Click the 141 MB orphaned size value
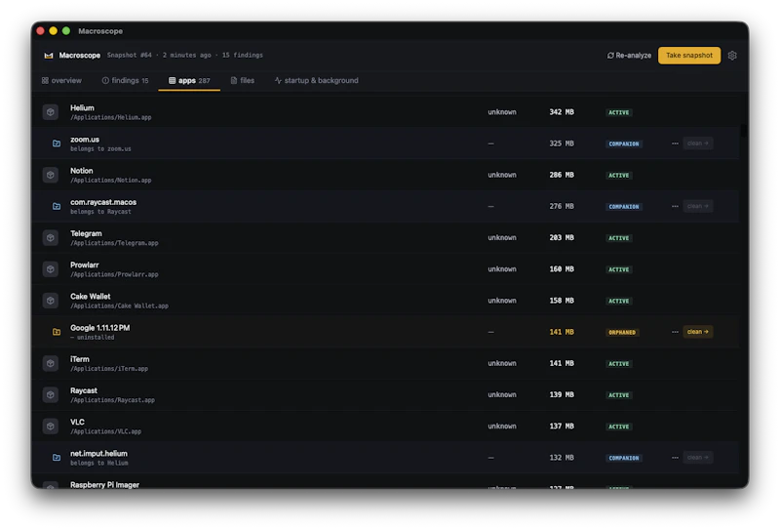The width and height of the screenshot is (780, 530). tap(562, 332)
